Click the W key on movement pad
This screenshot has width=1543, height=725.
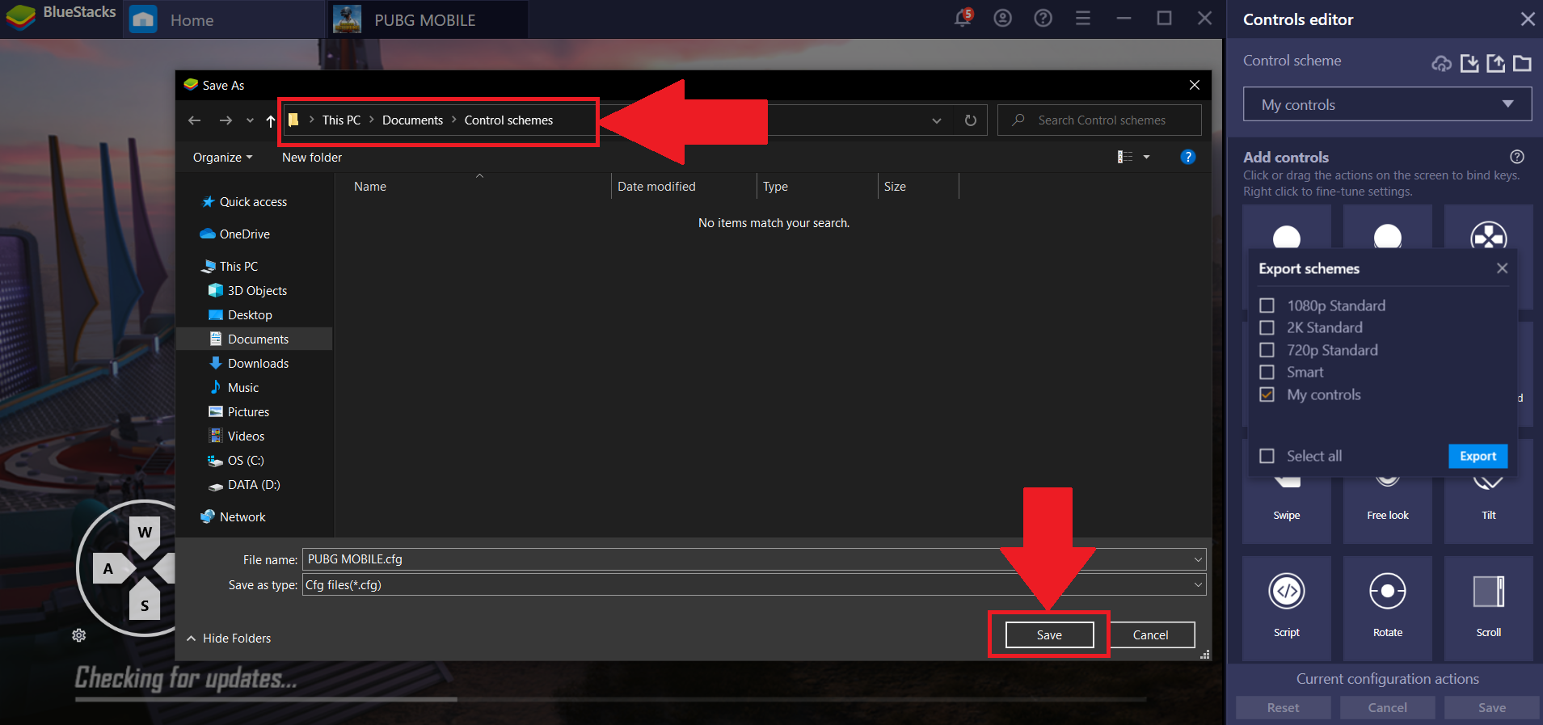[145, 532]
